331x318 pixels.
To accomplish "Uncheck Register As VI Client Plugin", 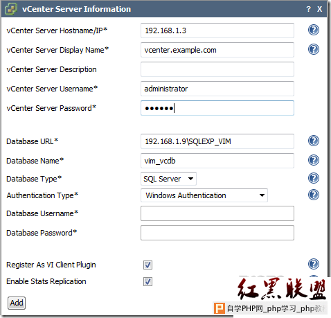I will [x=147, y=265].
